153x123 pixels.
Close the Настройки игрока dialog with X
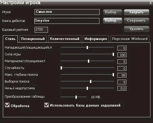click(x=151, y=3)
